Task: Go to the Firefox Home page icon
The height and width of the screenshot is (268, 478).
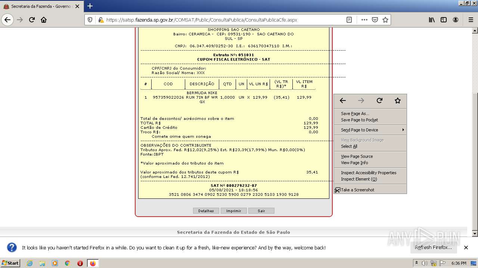Action: tap(44, 20)
